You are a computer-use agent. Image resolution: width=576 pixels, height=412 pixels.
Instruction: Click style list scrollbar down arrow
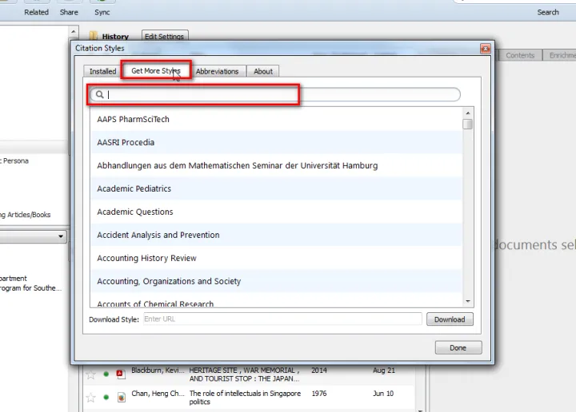(x=468, y=301)
